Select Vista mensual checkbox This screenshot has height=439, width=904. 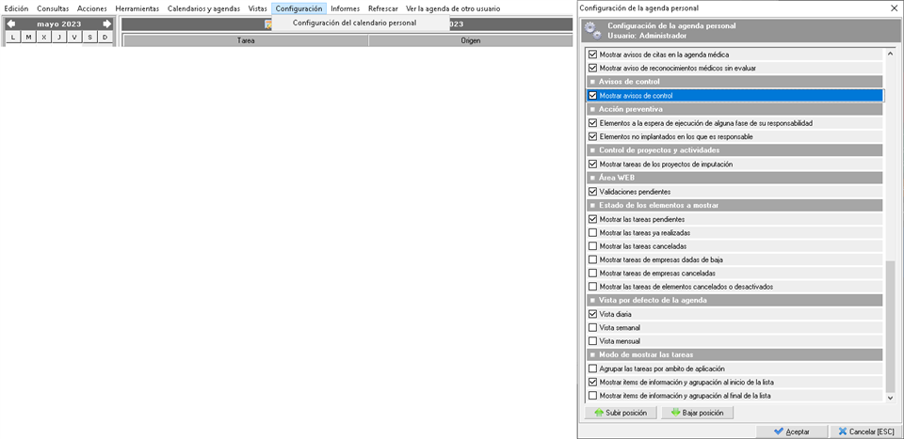tap(592, 340)
